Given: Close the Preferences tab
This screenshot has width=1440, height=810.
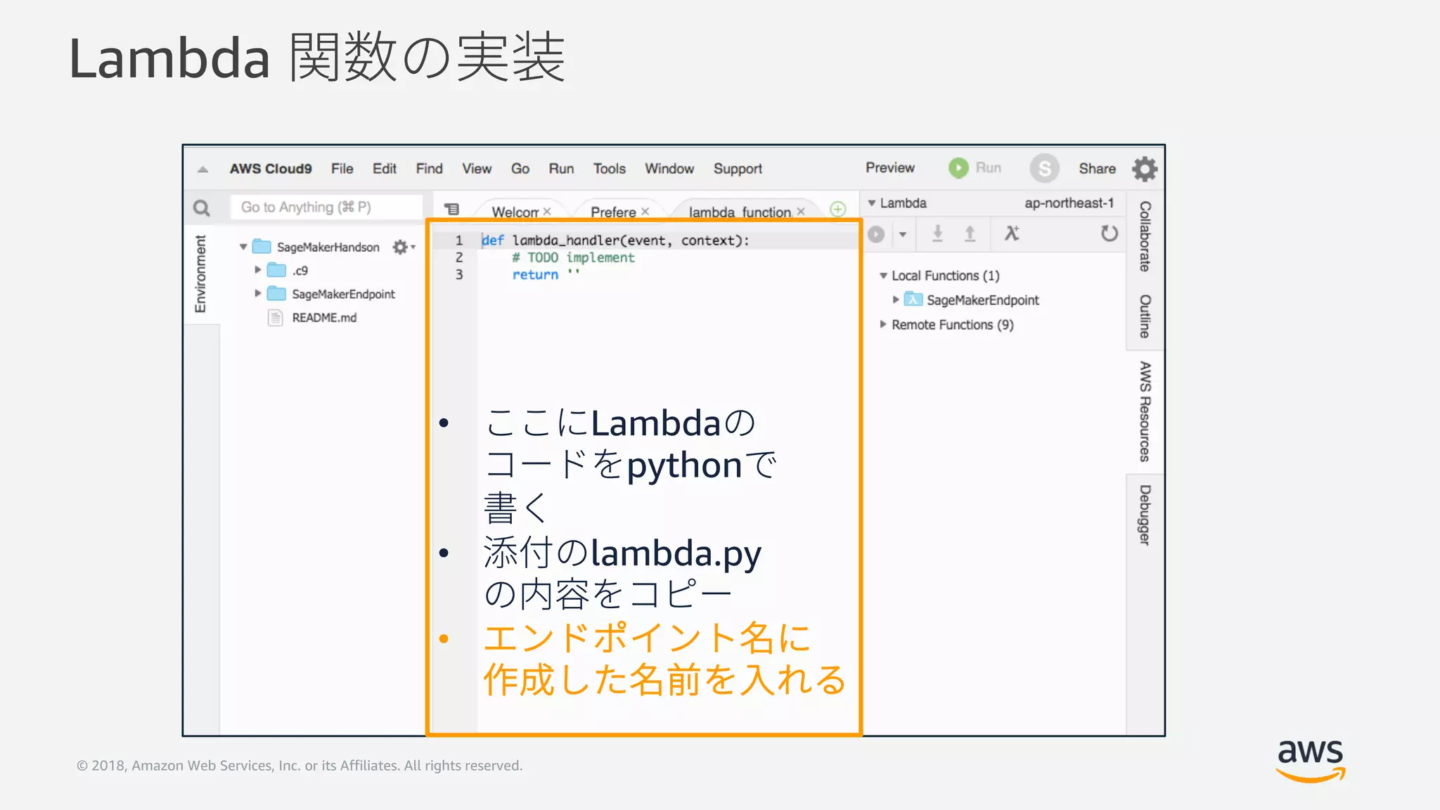Looking at the screenshot, I should [x=645, y=212].
